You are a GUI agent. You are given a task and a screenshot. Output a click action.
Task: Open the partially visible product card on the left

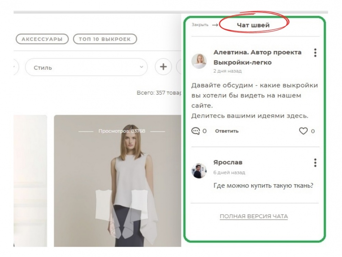30,181
